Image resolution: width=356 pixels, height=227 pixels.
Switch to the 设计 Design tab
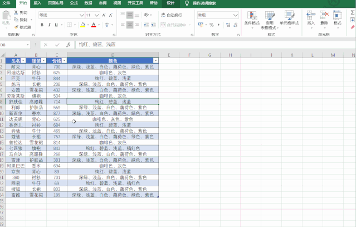pos(170,3)
